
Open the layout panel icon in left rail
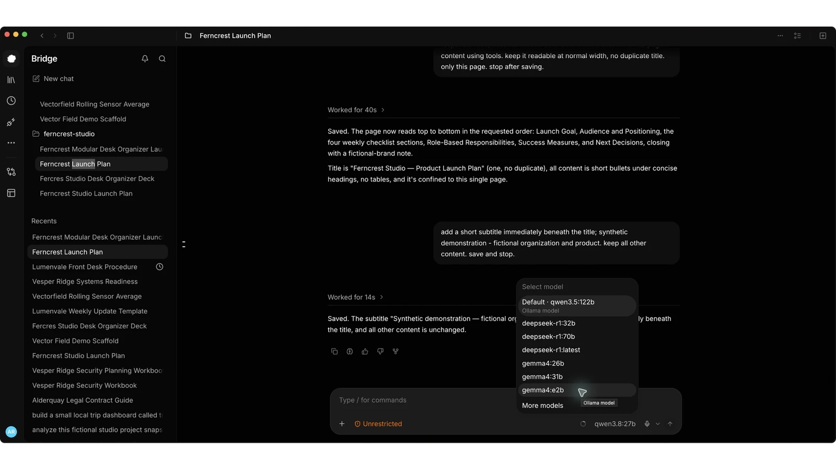pyautogui.click(x=11, y=193)
